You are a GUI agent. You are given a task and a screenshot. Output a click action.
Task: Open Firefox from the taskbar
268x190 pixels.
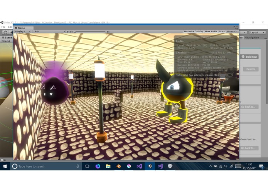click(x=98, y=166)
